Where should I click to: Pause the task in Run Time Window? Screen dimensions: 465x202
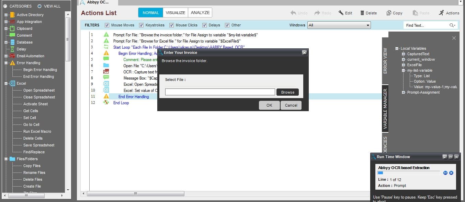[445, 173]
